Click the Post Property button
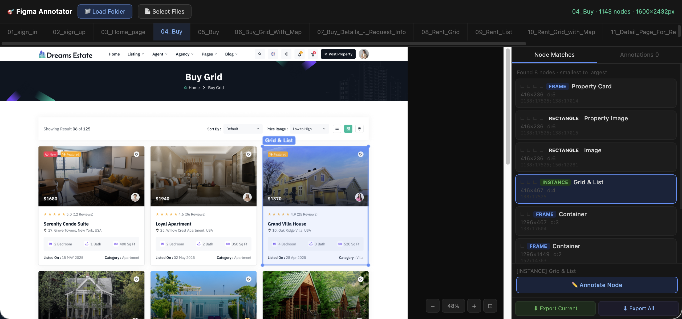The width and height of the screenshot is (682, 319). pos(338,54)
